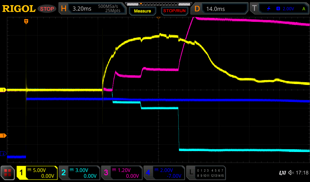Toggle channel 3 with 1.20V scale

coord(122,173)
